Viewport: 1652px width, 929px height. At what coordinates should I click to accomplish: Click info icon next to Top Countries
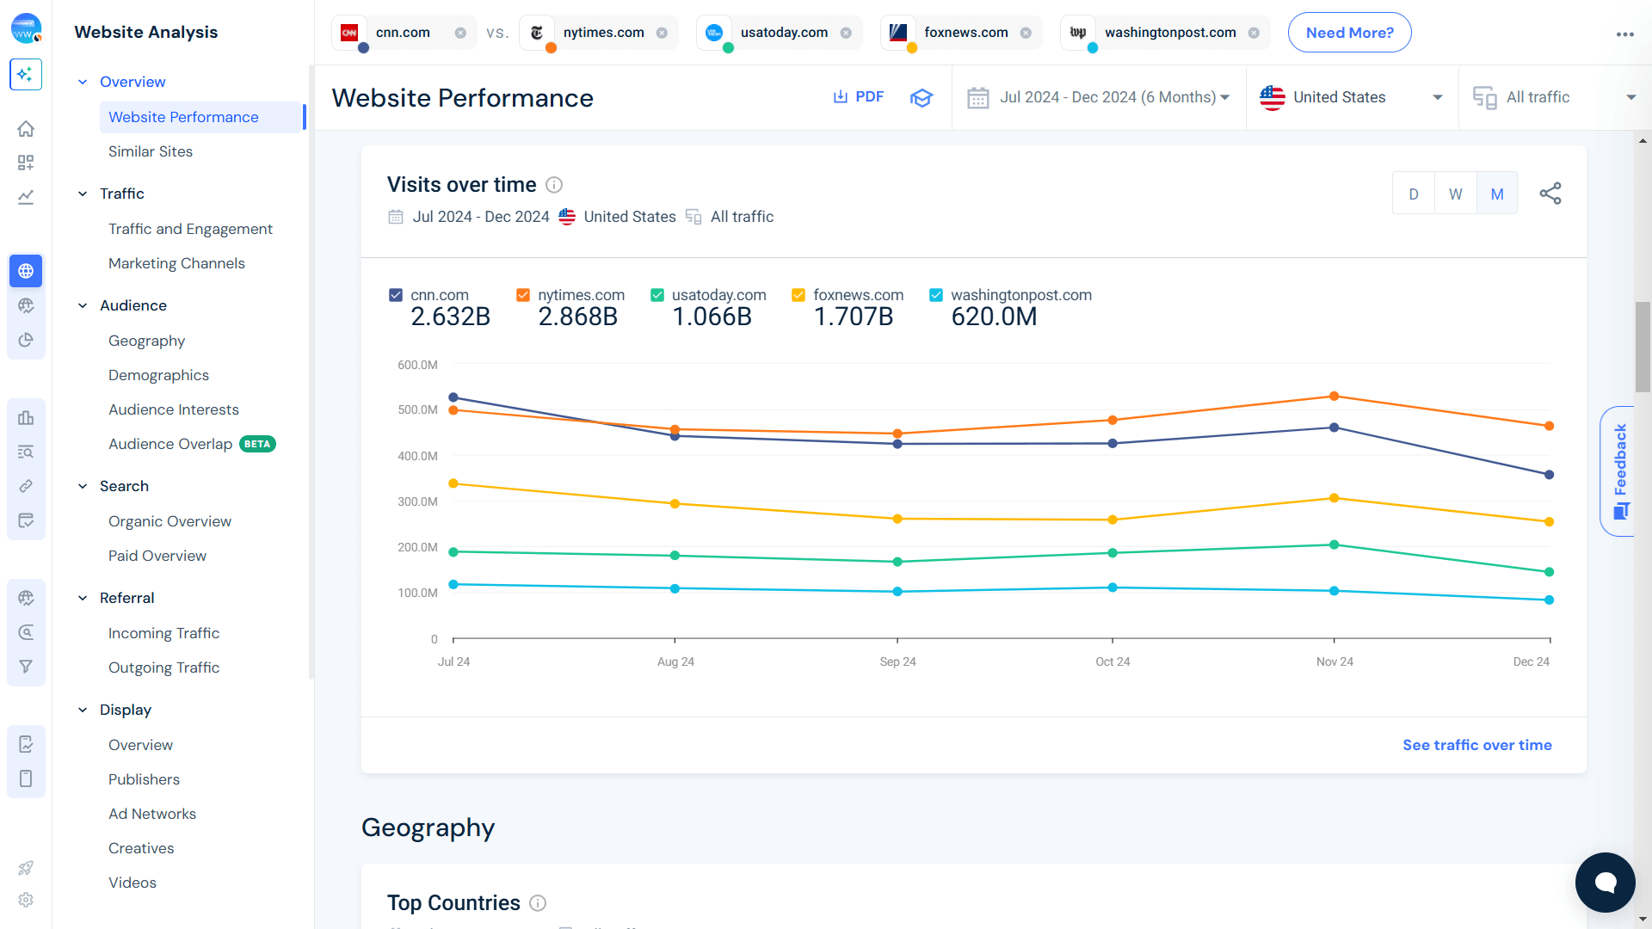pos(538,903)
